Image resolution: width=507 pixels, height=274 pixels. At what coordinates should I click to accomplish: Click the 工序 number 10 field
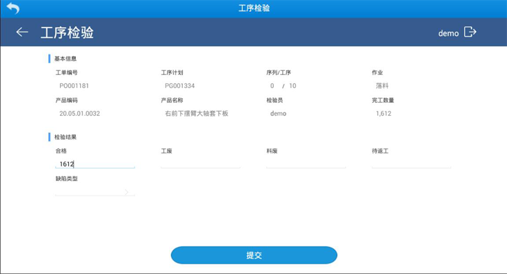point(292,86)
